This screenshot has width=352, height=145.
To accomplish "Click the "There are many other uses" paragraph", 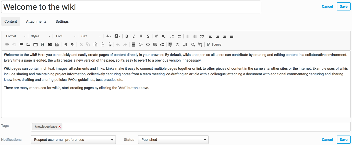I will click(x=76, y=88).
